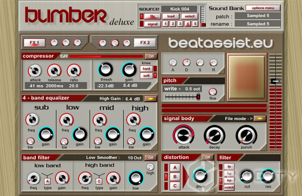This screenshot has height=196, width=302.
Task: Click the pitch fine knob
Action: tap(213, 92)
